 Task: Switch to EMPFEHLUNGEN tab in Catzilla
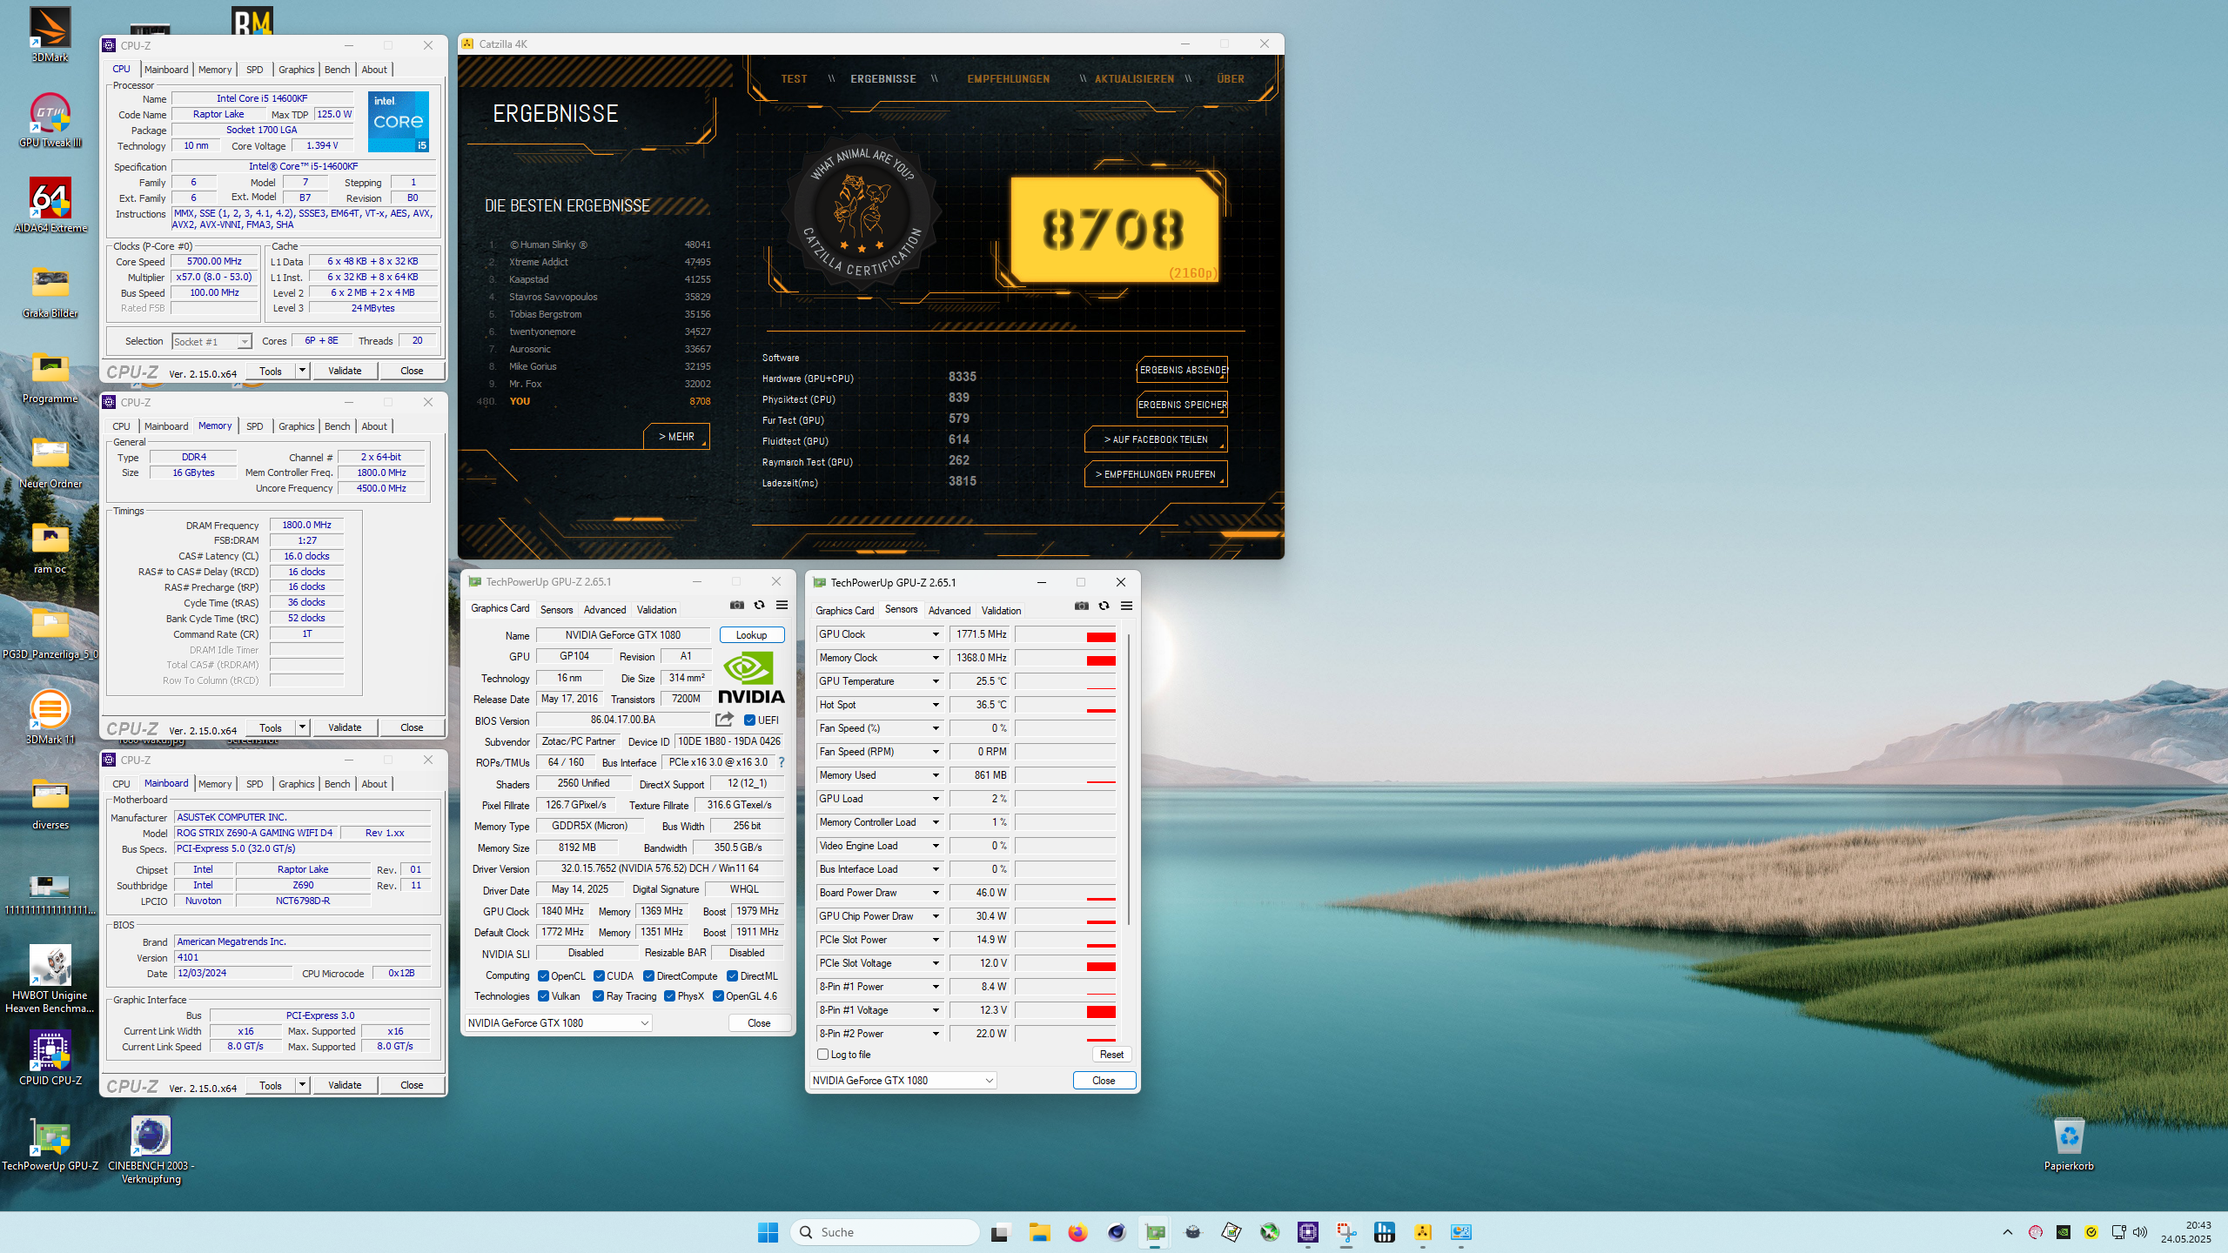(x=1008, y=79)
